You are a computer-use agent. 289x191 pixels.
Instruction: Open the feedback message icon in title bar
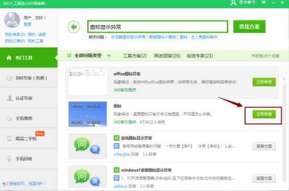point(264,3)
